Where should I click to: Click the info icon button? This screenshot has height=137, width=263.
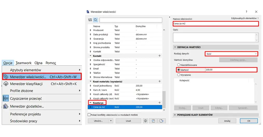[x=145, y=121]
